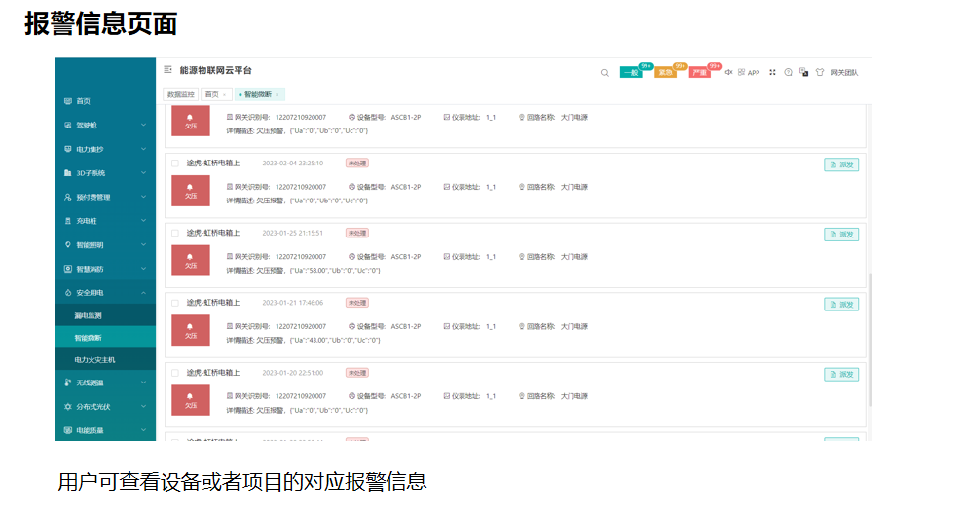Expand the 无线测温 menu chevron
960x511 pixels.
pyautogui.click(x=143, y=383)
